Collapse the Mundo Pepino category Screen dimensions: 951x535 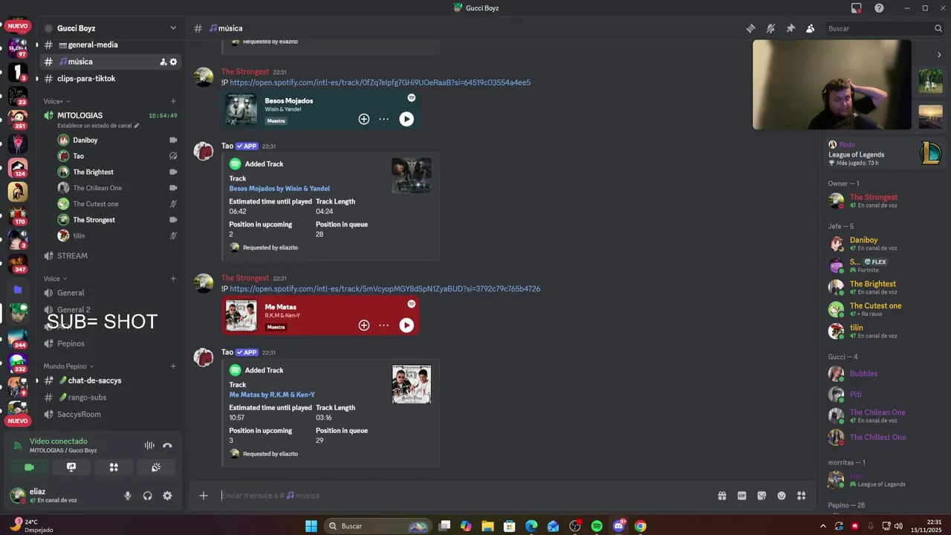(68, 366)
